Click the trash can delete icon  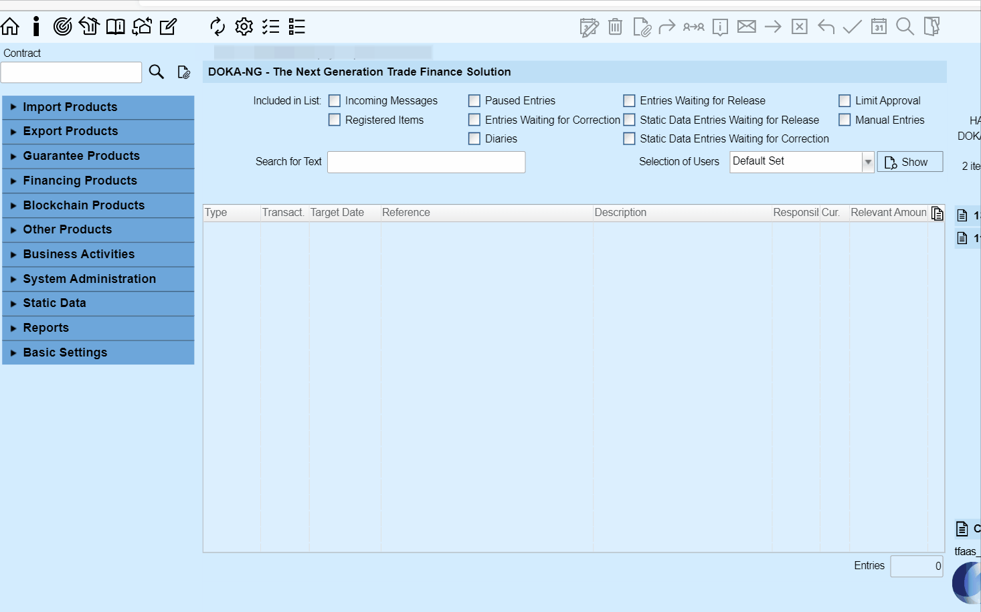614,26
